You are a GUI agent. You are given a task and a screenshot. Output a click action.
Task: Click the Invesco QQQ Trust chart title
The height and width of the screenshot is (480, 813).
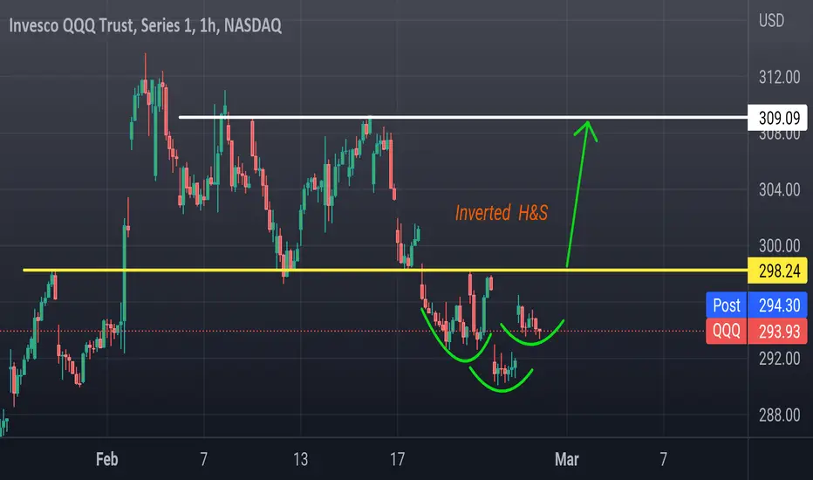coord(145,25)
